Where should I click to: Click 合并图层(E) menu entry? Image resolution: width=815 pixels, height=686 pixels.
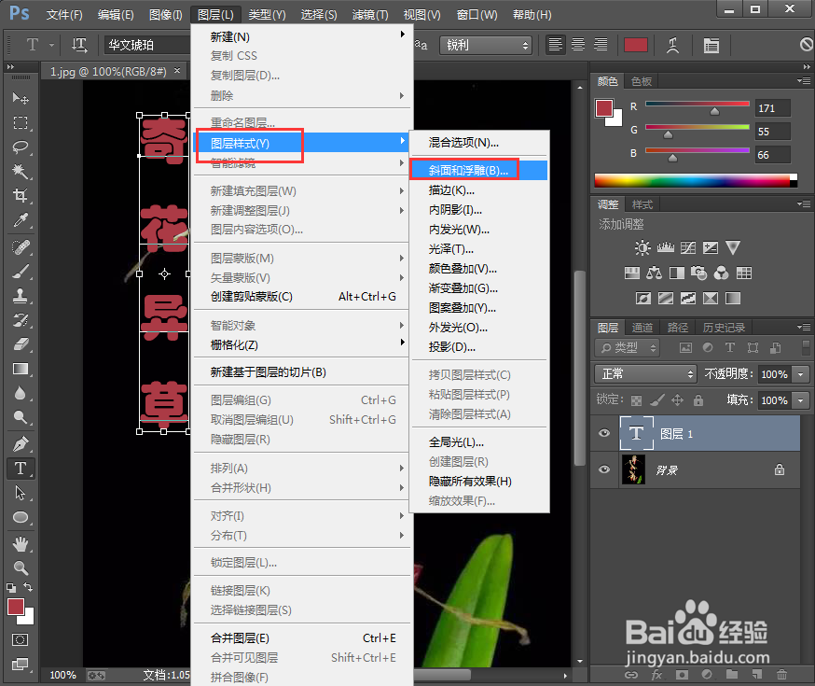click(x=301, y=638)
